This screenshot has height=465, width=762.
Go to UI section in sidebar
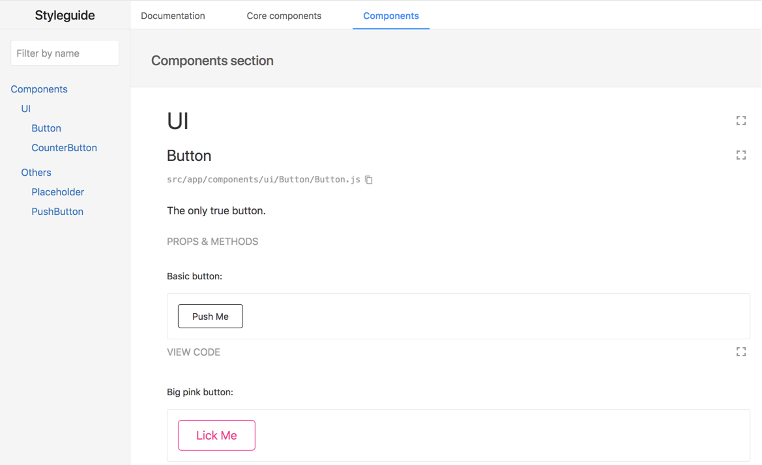26,109
